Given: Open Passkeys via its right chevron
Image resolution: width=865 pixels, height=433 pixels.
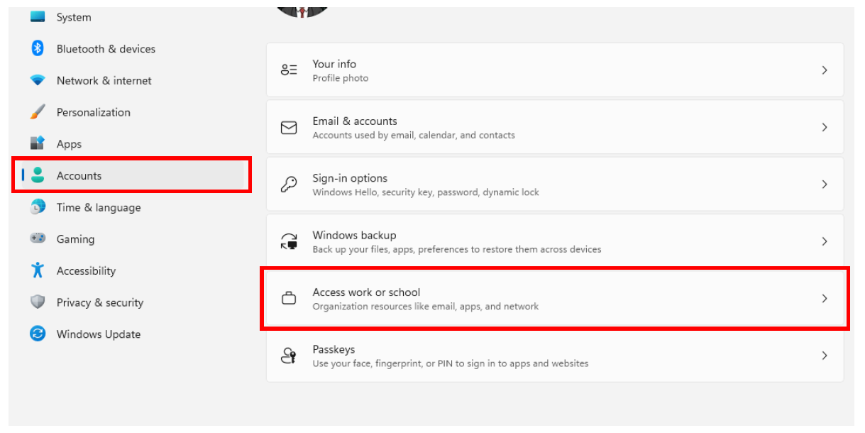Looking at the screenshot, I should [825, 356].
